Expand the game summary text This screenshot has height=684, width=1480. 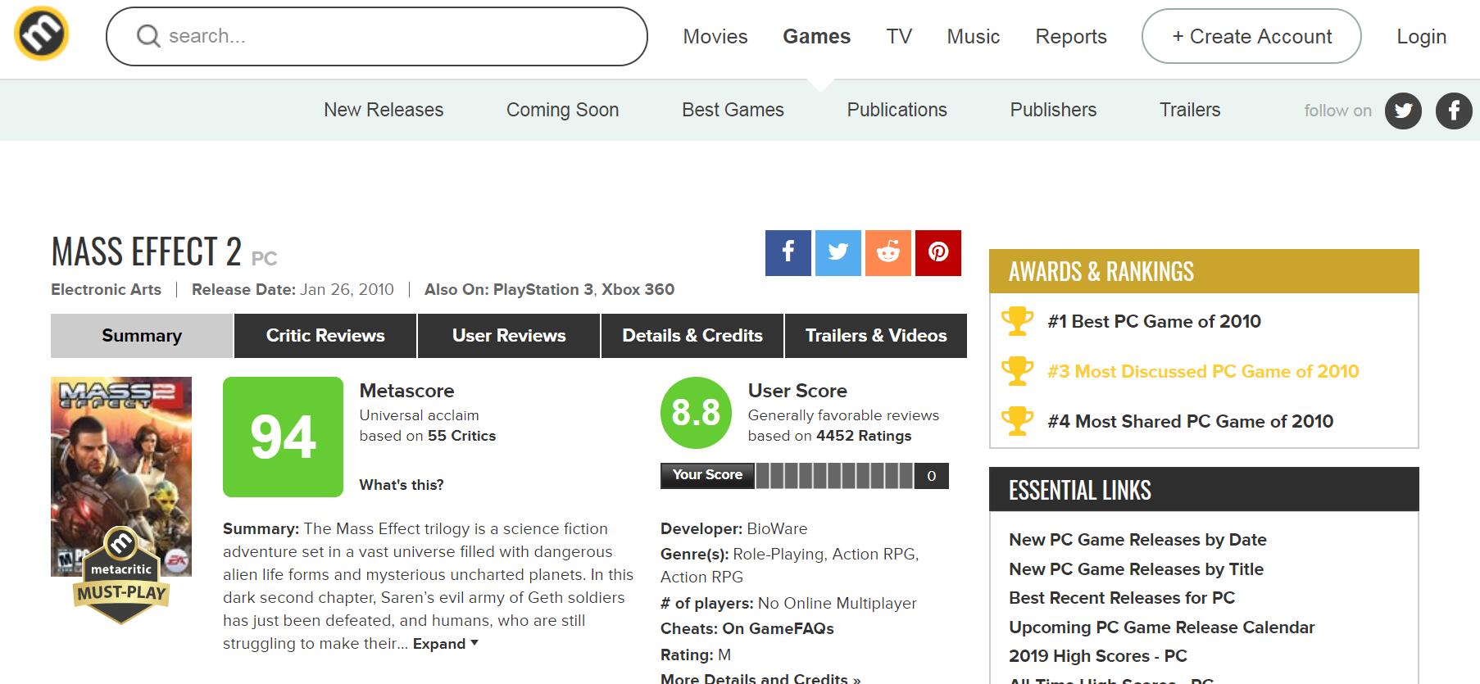[x=445, y=644]
